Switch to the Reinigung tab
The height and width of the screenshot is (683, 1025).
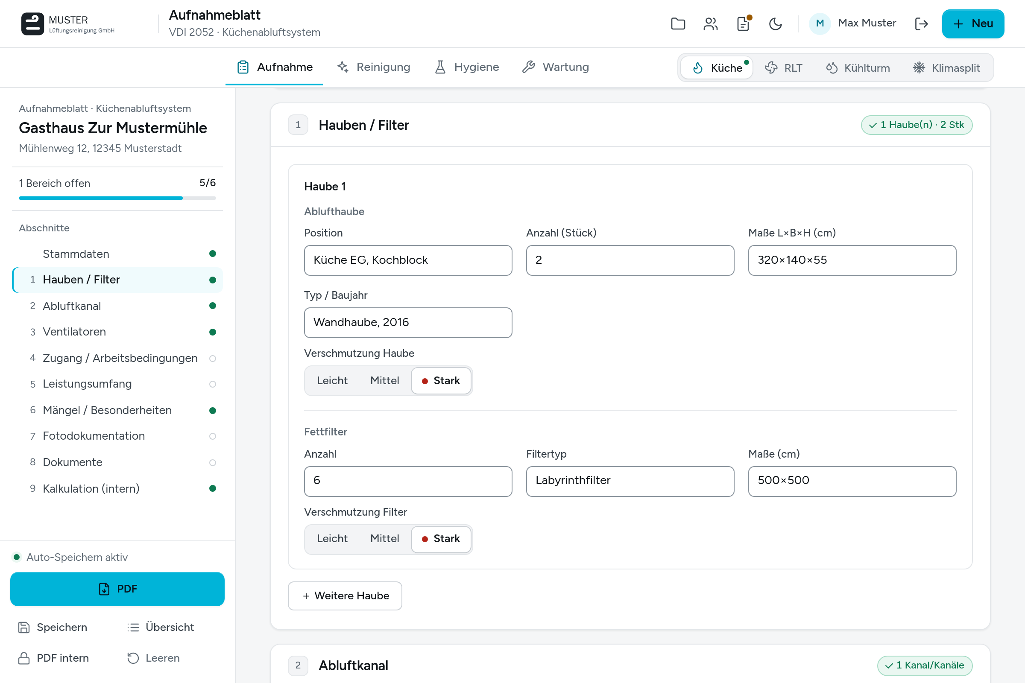[x=373, y=67]
